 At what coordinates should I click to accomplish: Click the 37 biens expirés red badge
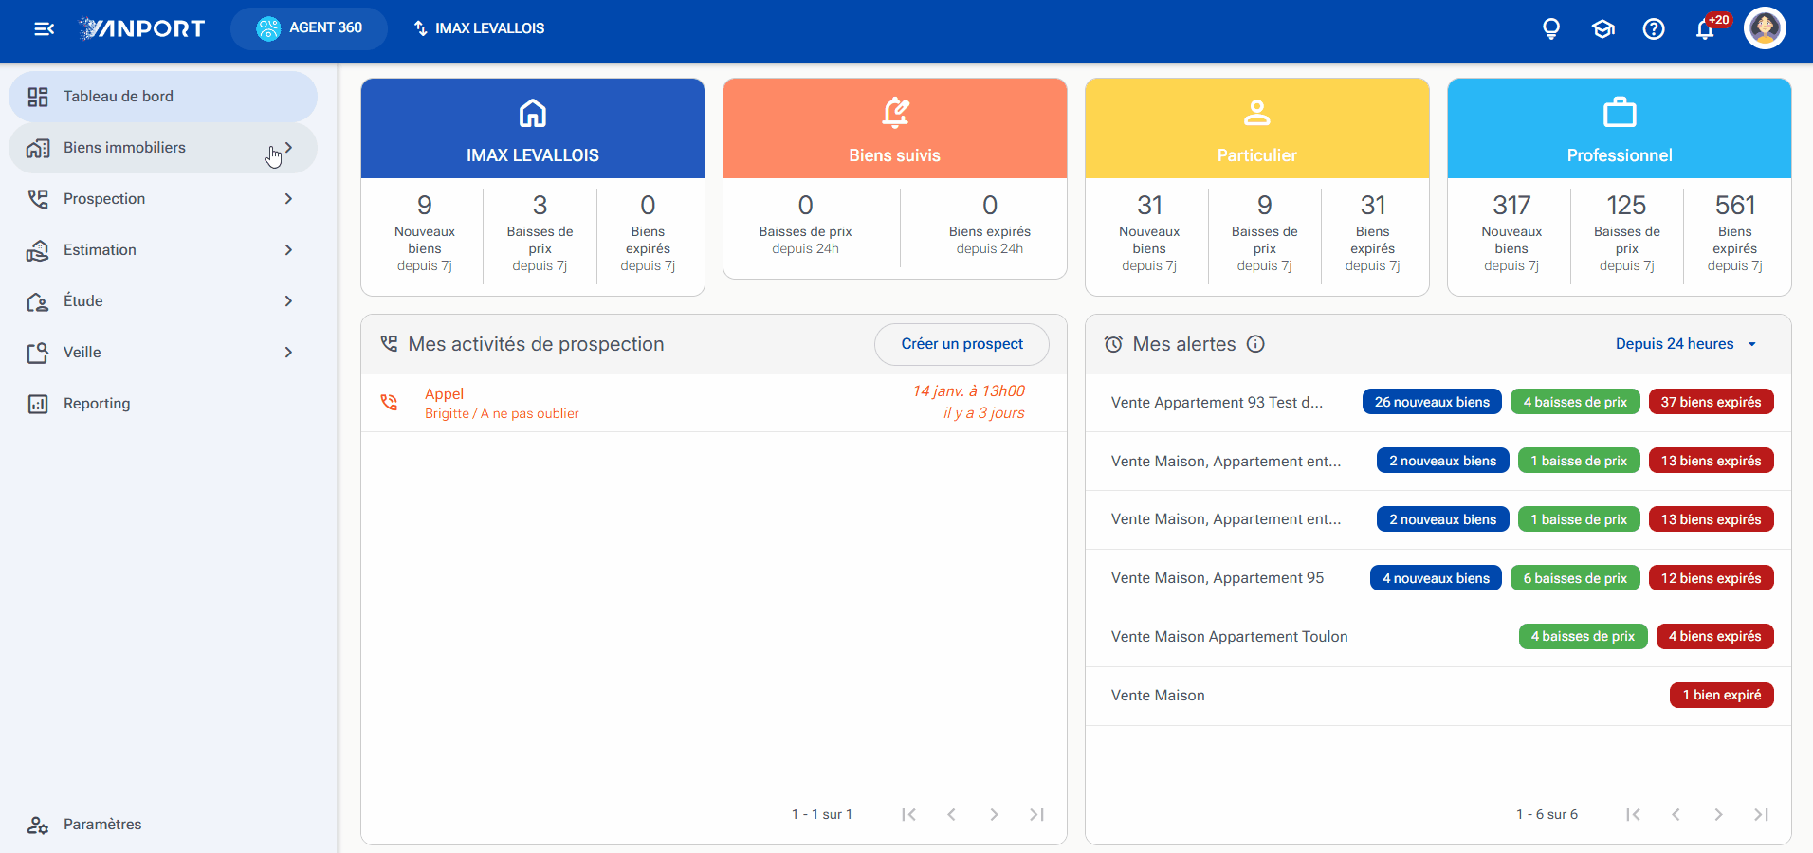pos(1711,402)
